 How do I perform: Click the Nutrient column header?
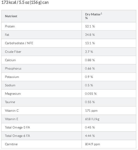(11, 16)
